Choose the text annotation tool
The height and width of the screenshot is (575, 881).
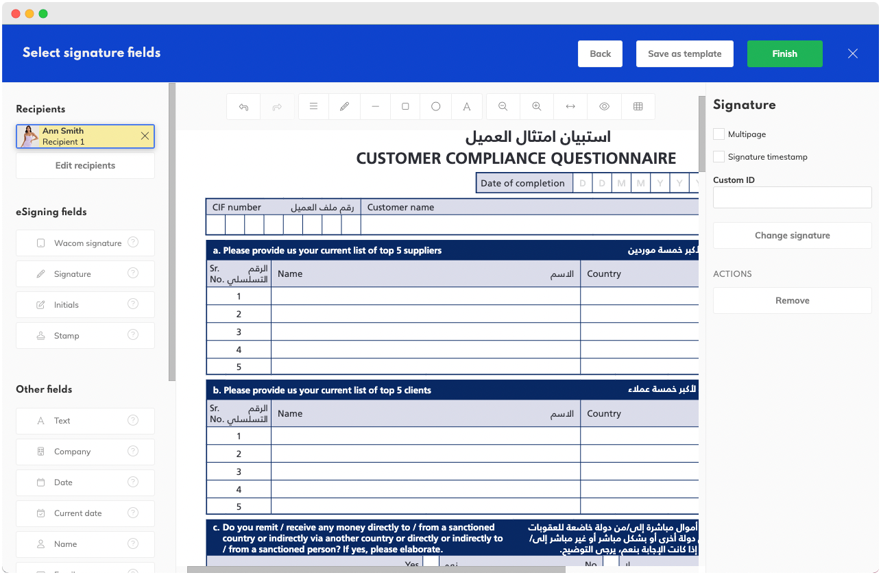(x=466, y=107)
